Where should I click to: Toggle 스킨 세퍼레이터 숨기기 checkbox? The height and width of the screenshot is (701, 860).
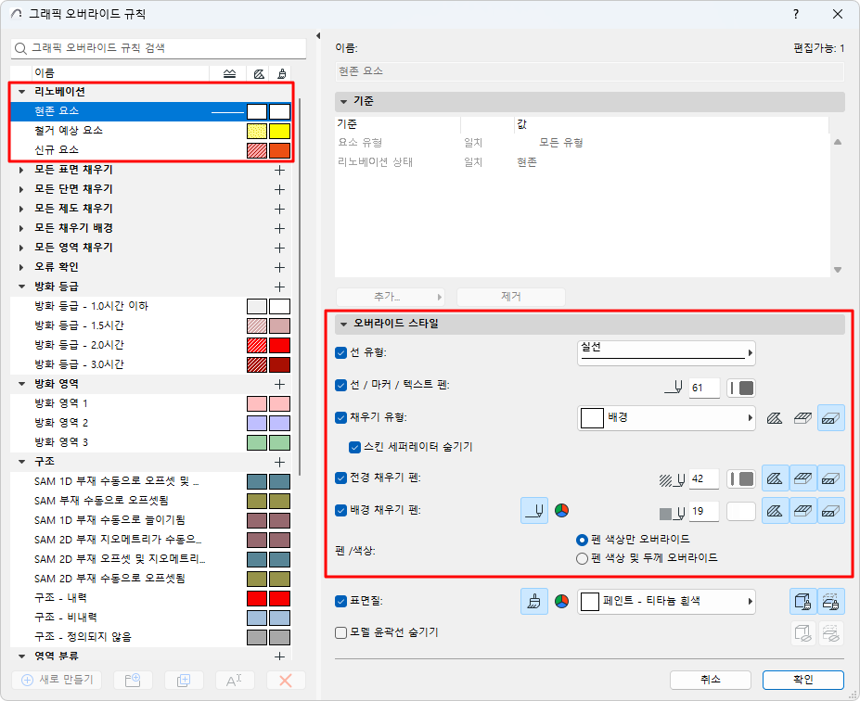(x=355, y=447)
